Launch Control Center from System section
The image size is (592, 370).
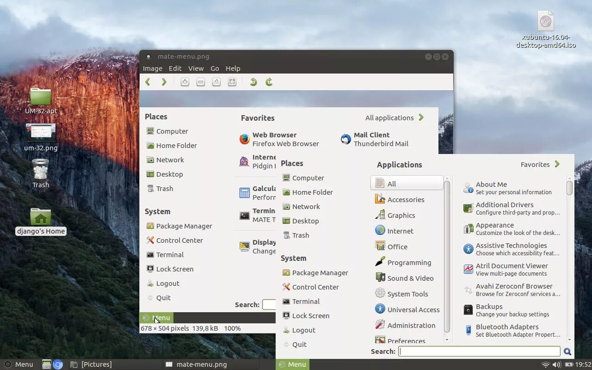click(x=315, y=287)
